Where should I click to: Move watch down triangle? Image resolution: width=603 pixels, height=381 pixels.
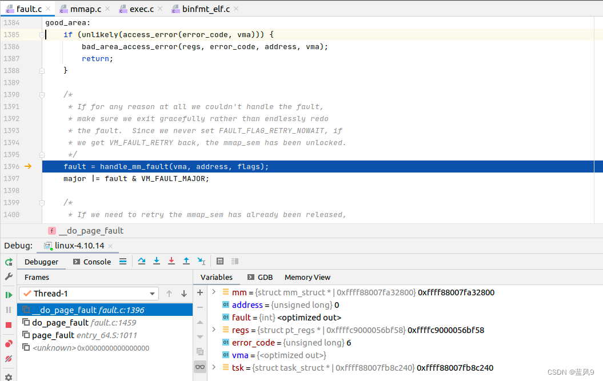click(200, 337)
